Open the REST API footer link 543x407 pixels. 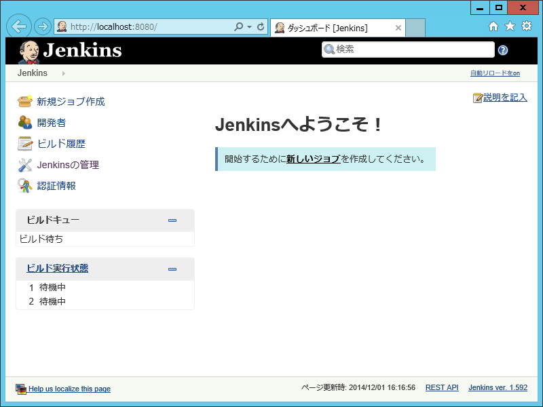442,387
